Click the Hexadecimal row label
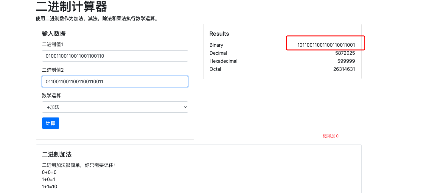This screenshot has width=435, height=193. 223,61
